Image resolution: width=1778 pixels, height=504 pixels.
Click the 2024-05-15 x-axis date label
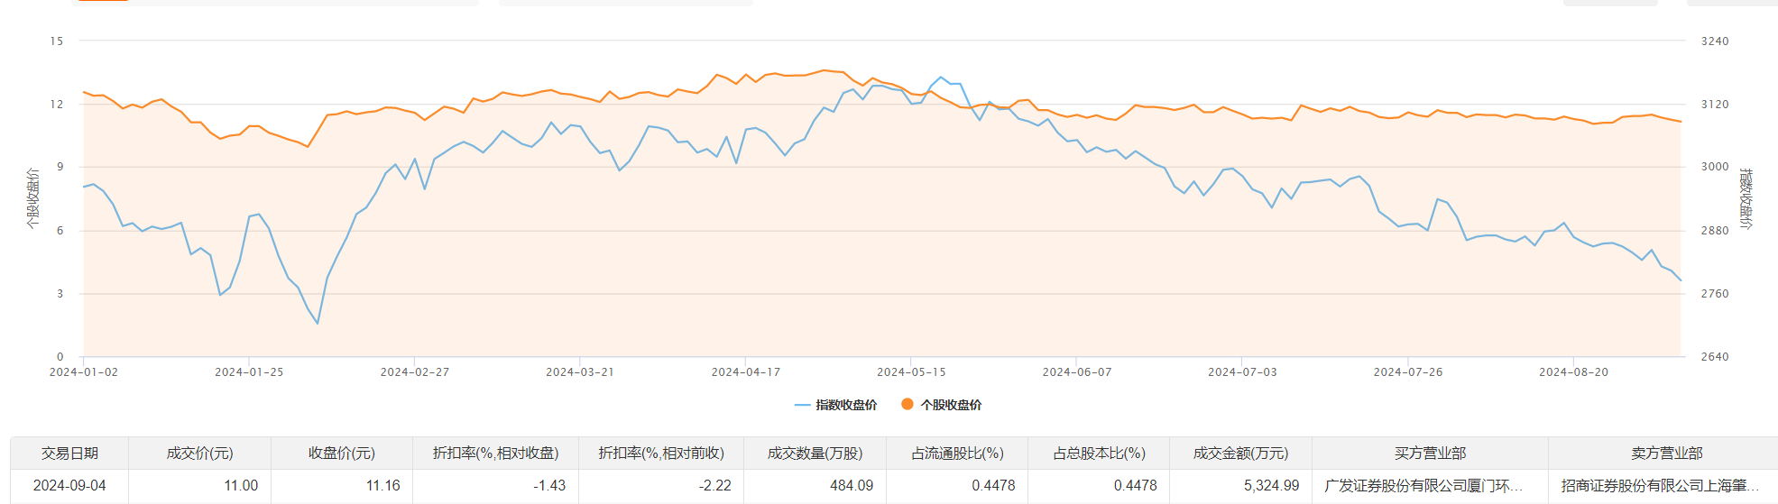[911, 371]
